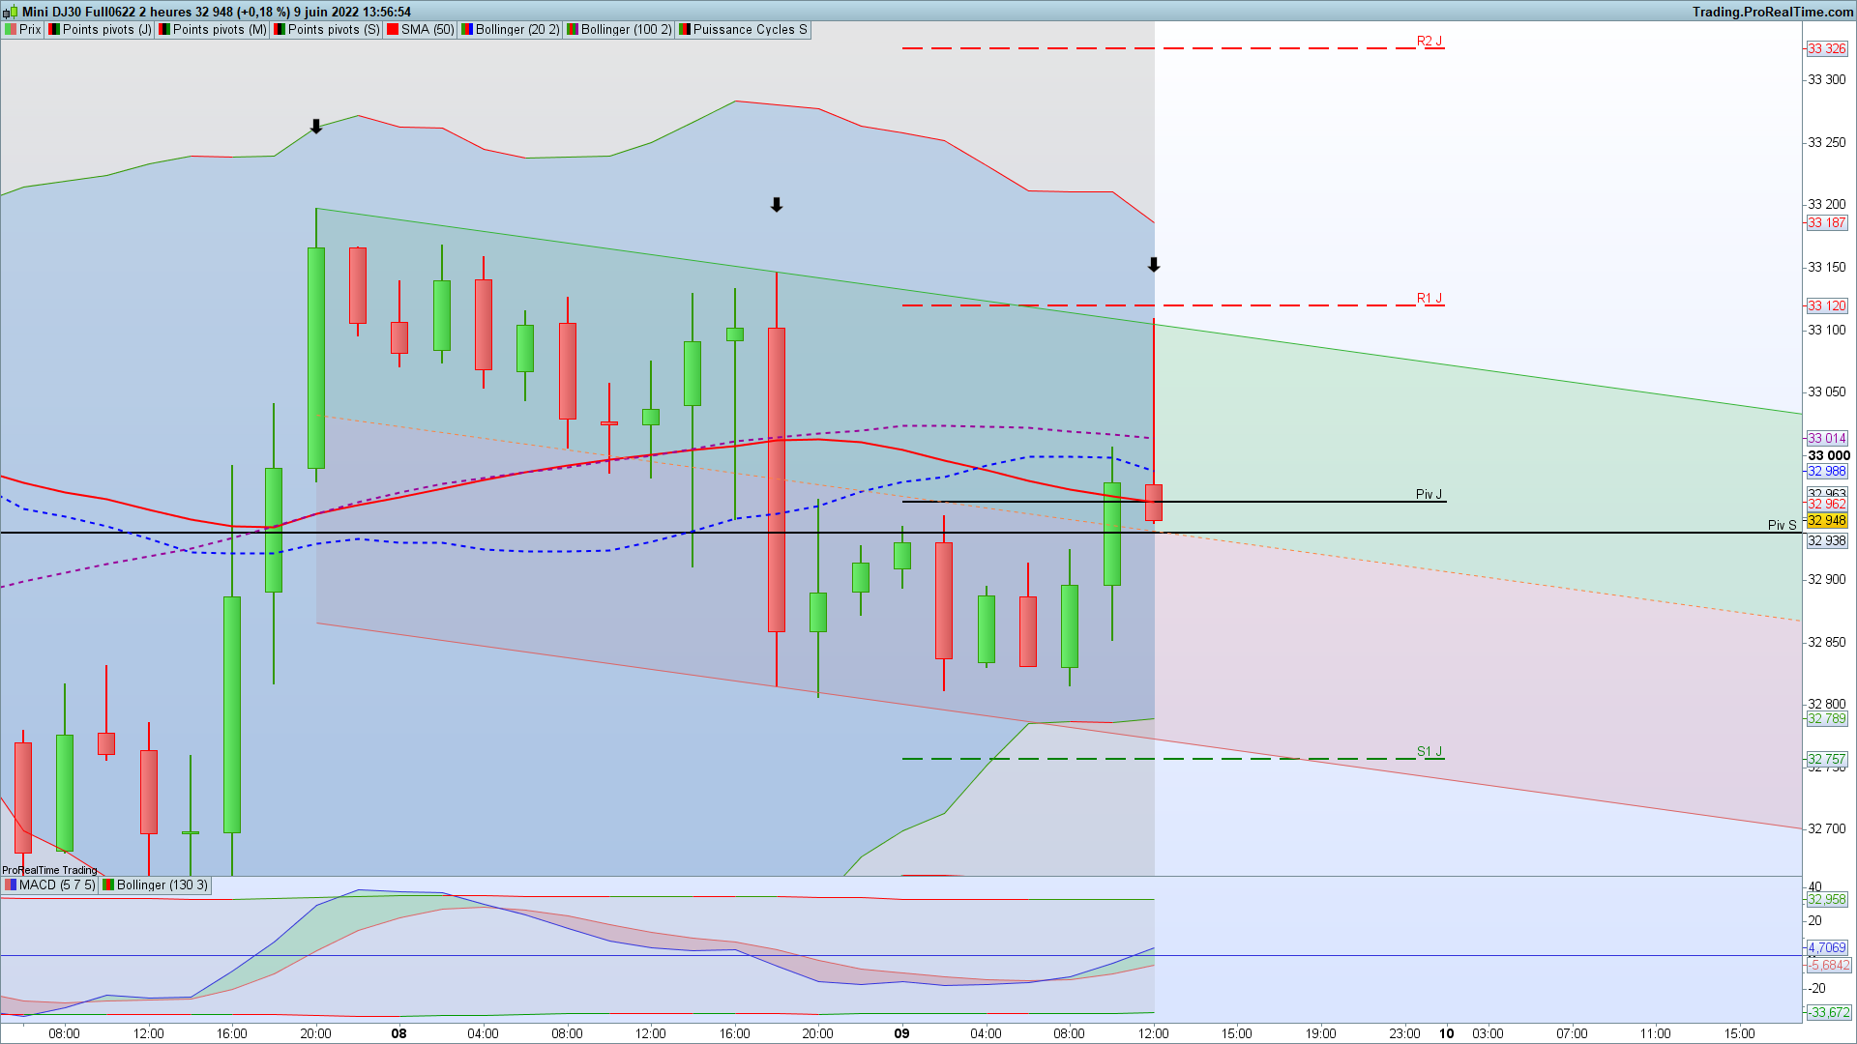Open Bollinger (20 2) indicator settings
This screenshot has width=1857, height=1044.
pos(516,30)
